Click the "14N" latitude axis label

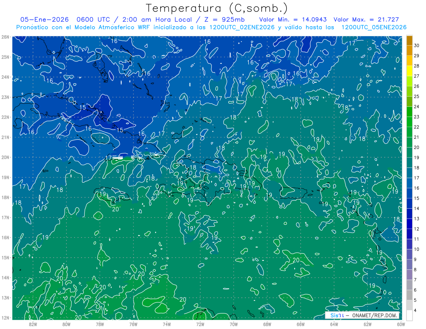(5, 278)
